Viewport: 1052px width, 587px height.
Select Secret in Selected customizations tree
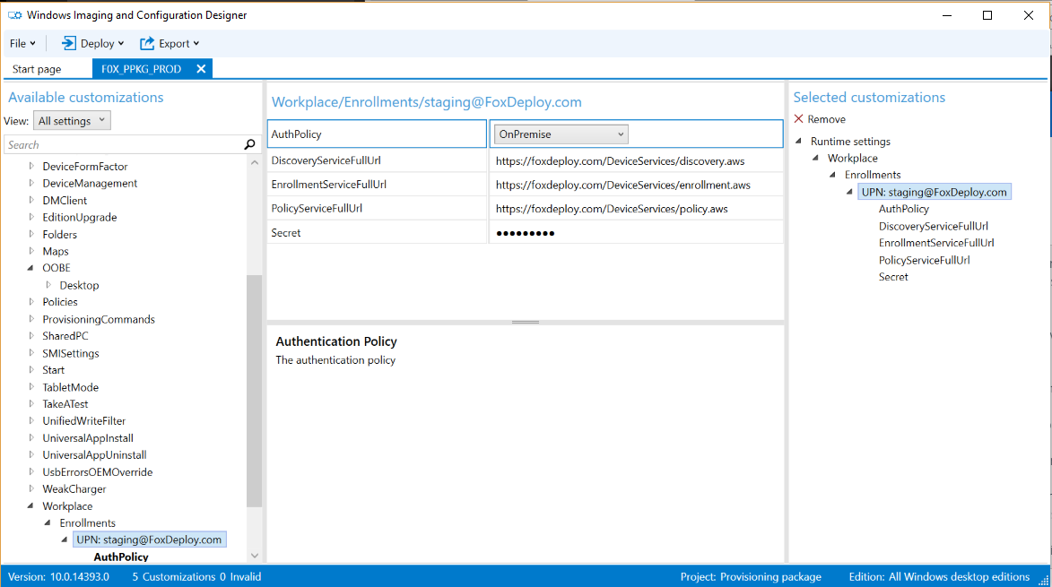tap(893, 277)
